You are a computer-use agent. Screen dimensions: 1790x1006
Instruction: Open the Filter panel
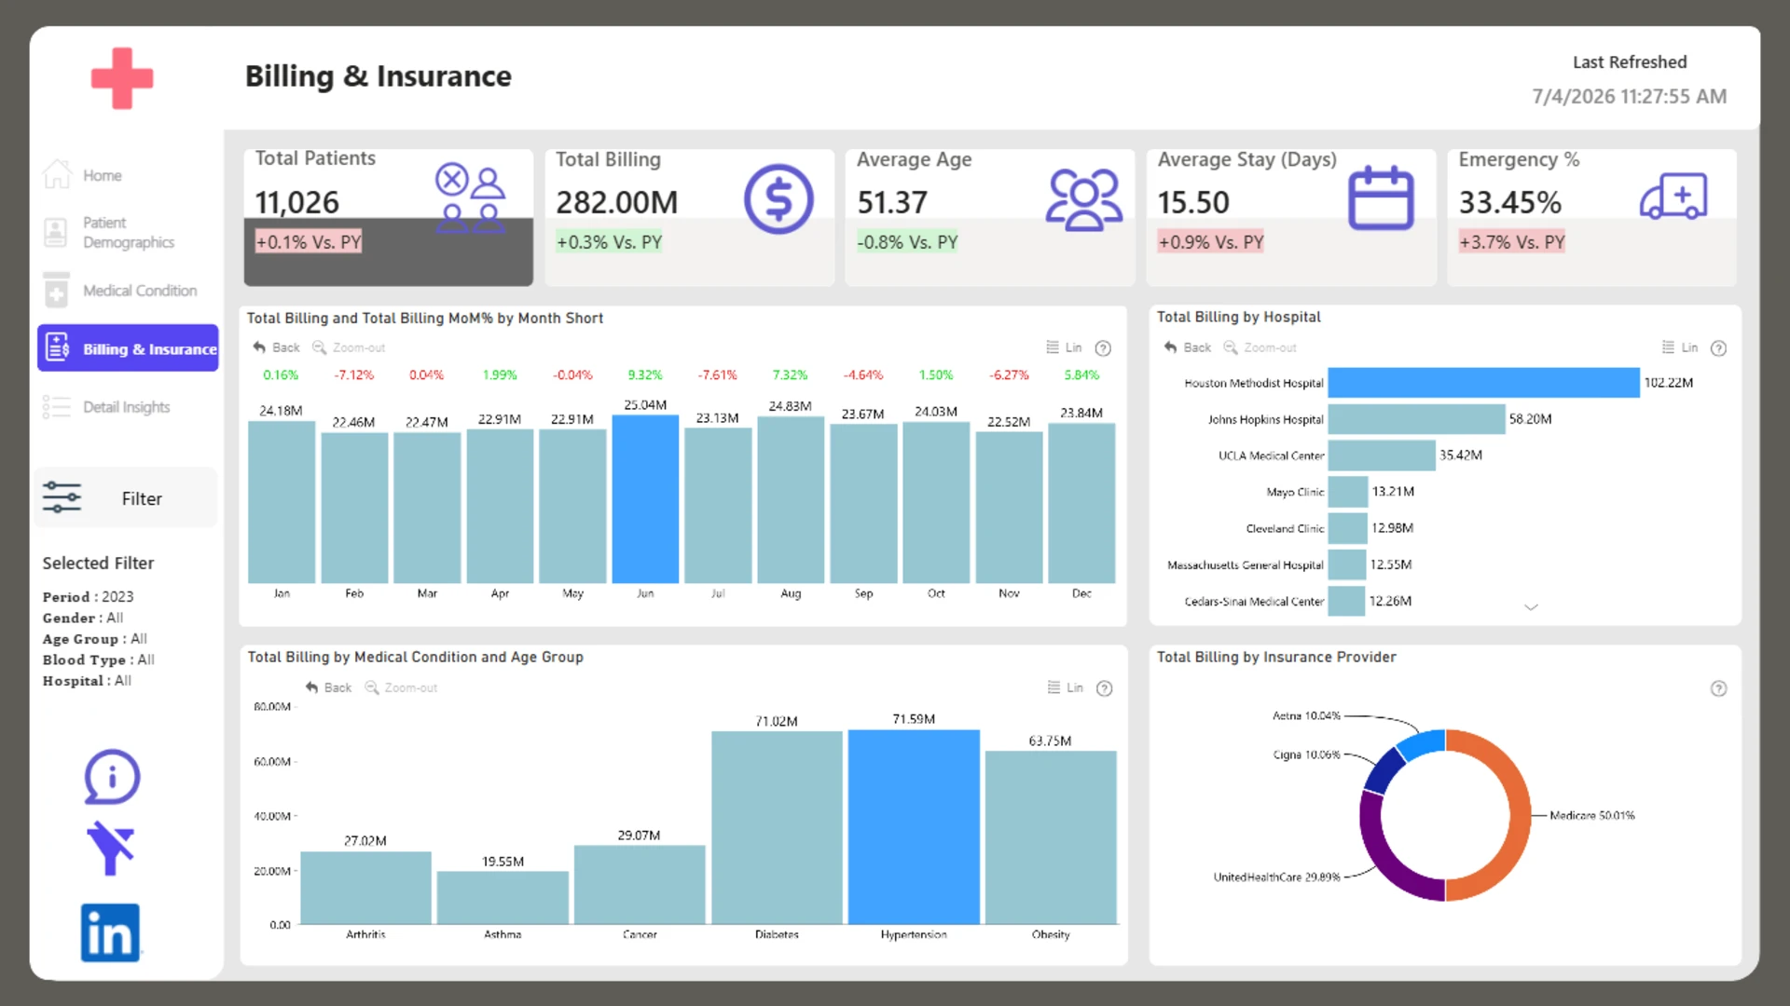(x=126, y=498)
